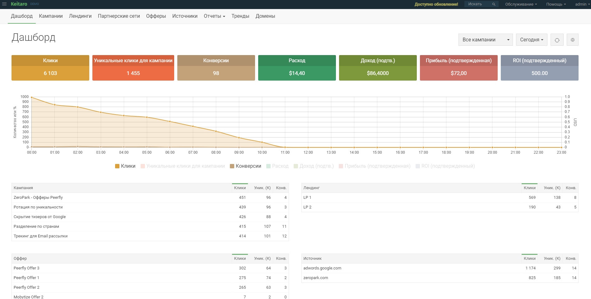
Task: Sort Кампания table by Конв.
Action: tap(281, 188)
